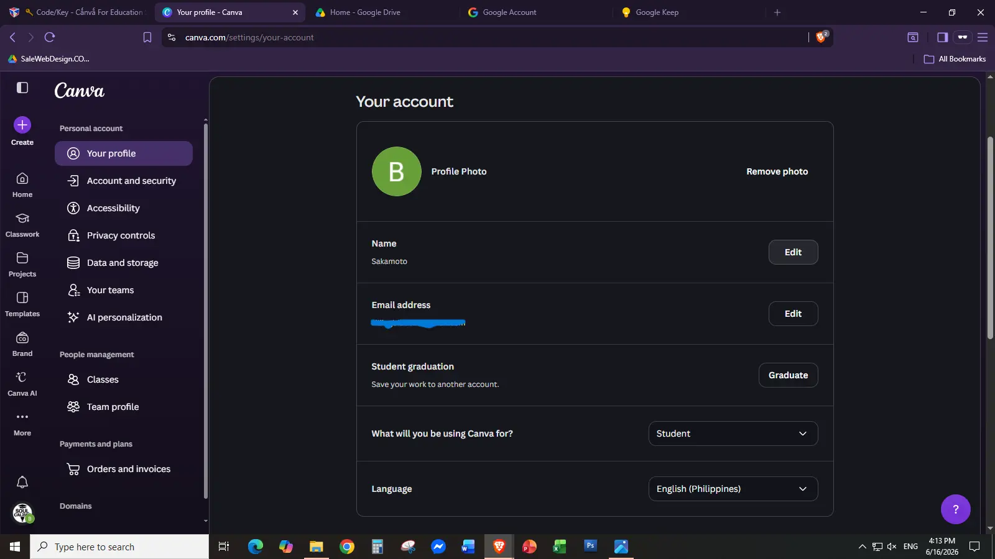Go to Home in Canva sidebar

pyautogui.click(x=22, y=185)
